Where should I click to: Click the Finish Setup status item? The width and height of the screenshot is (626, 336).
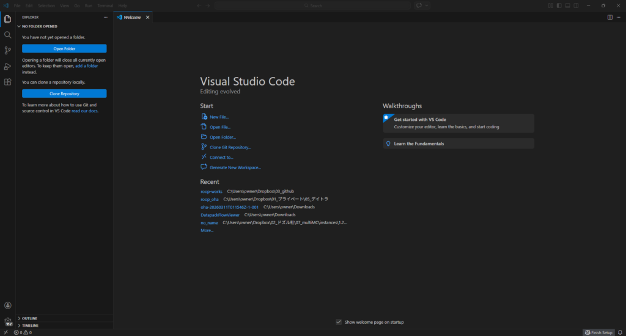click(598, 332)
